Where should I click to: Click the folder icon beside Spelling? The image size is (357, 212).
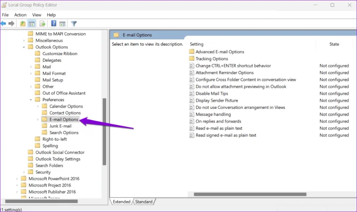(37, 146)
